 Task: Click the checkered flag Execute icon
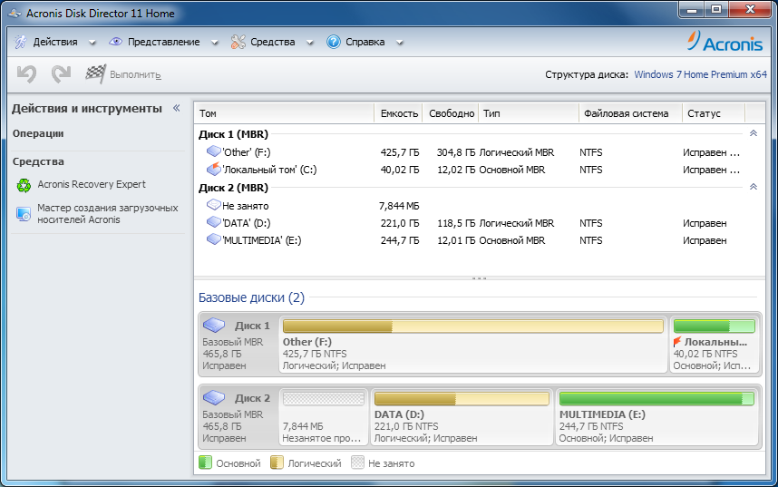coord(95,74)
